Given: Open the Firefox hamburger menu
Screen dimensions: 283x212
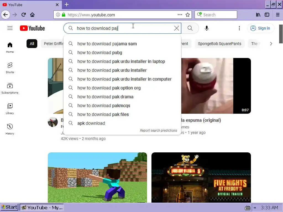Looking at the screenshot, I should [x=277, y=15].
